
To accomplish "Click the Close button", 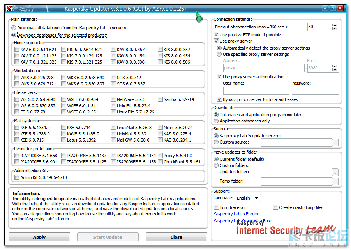I will point(176,237).
